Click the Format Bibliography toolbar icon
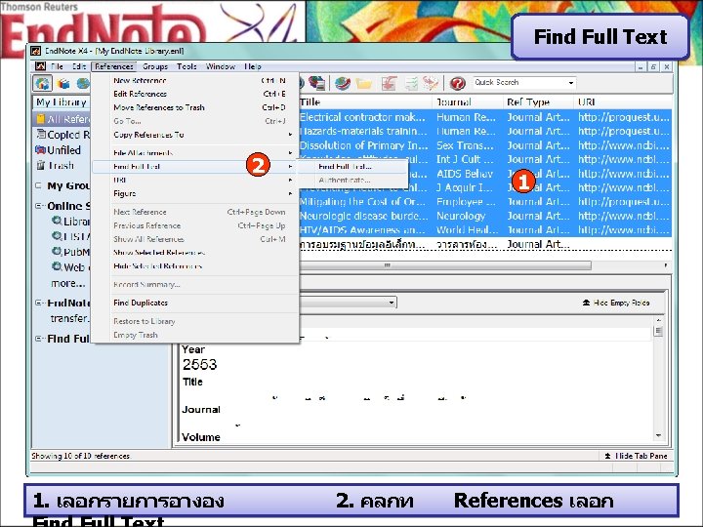This screenshot has height=527, width=703. pyautogui.click(x=411, y=83)
